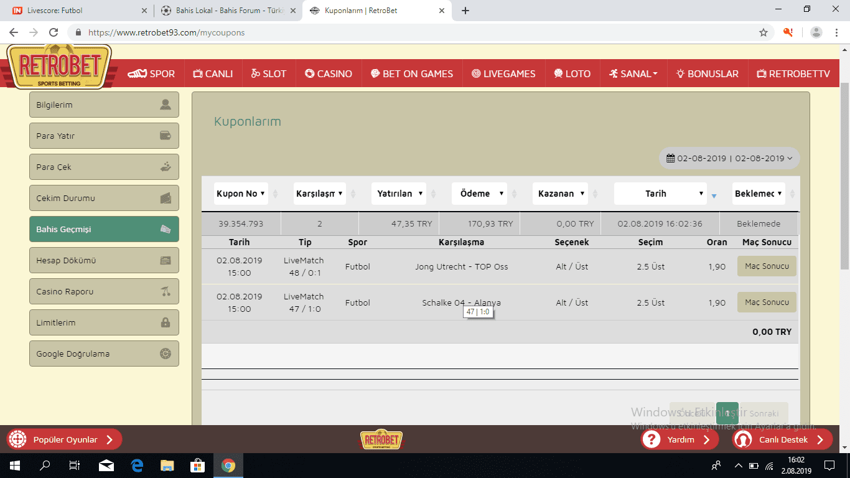Open the SLOT section
850x478 pixels.
tap(269, 73)
